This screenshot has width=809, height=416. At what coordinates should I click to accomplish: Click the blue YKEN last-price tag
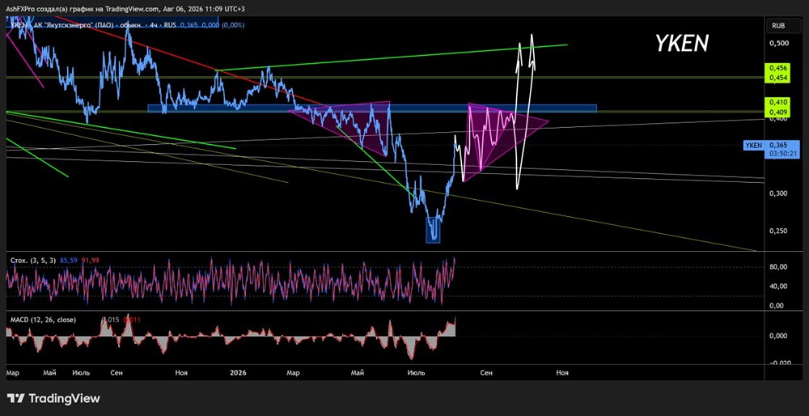pyautogui.click(x=754, y=146)
